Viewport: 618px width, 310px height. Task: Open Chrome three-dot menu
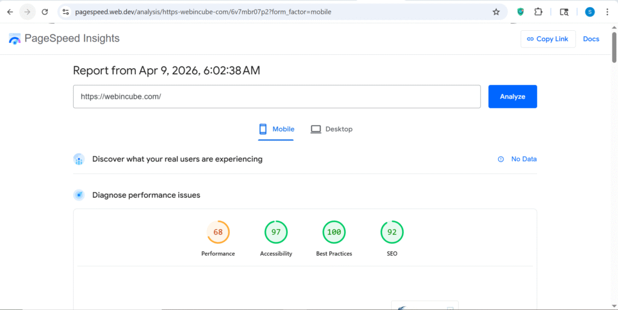pos(607,12)
